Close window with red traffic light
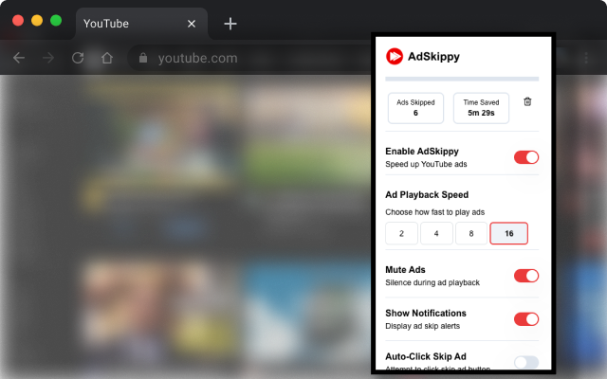Screen dimensions: 607x379 [x=18, y=21]
